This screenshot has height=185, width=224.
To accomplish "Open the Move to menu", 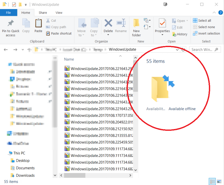I will point(81,27).
